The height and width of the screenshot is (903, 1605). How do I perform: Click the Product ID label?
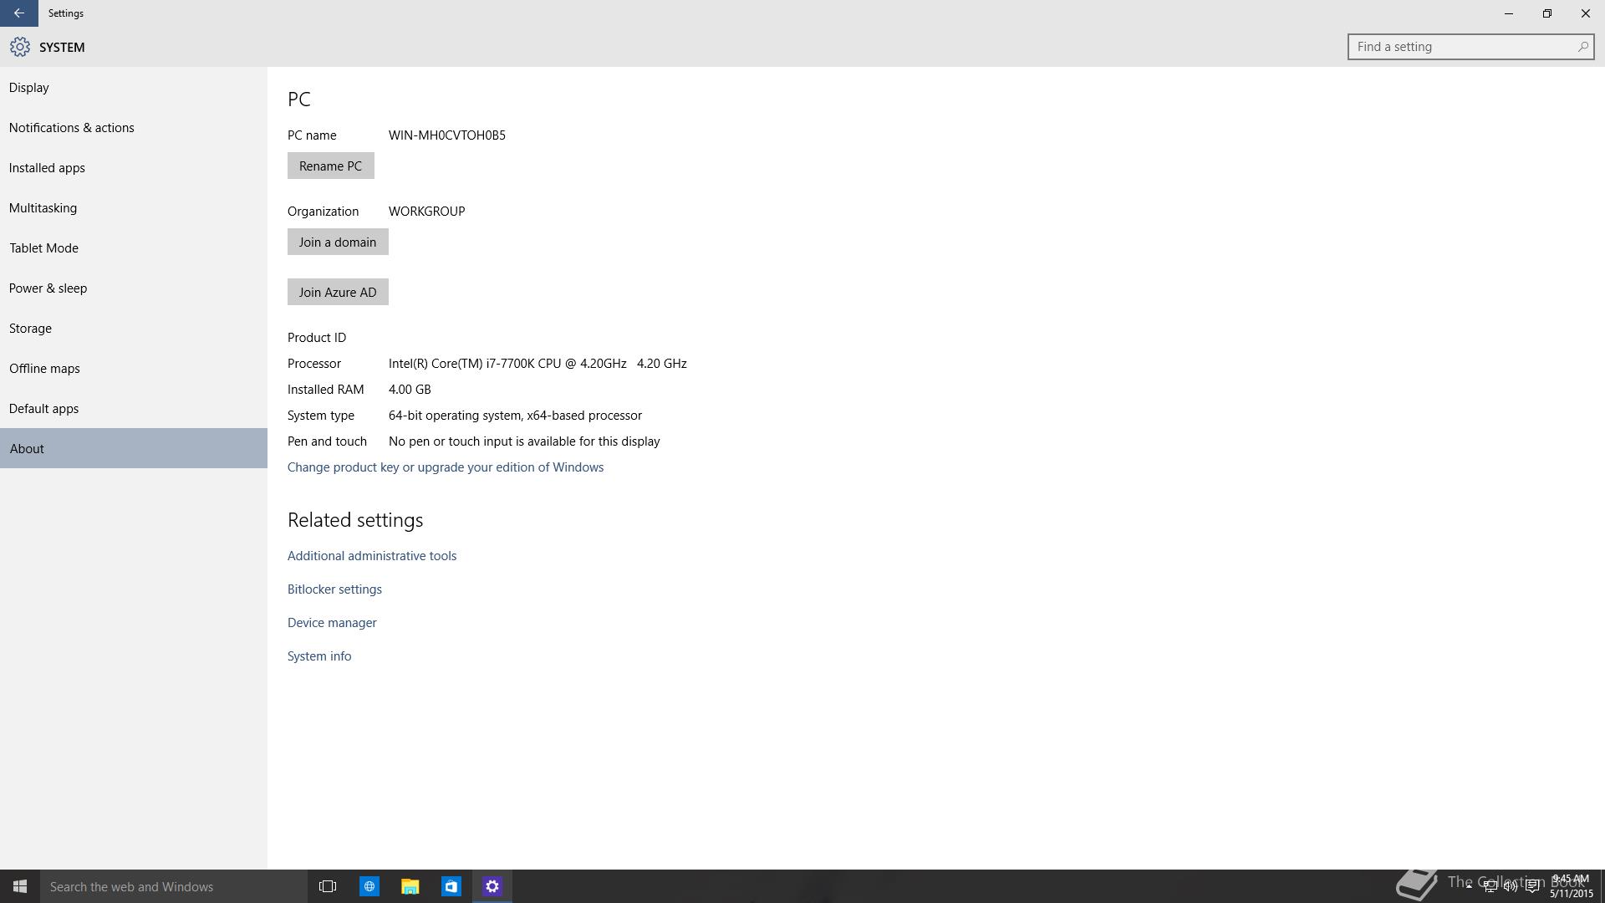tap(317, 338)
